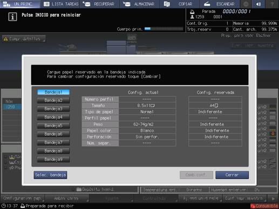Click the Normal paper type value
The width and height of the screenshot is (279, 209).
147,112
